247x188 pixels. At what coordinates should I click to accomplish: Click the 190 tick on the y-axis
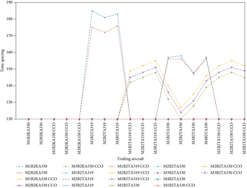(9, 2)
